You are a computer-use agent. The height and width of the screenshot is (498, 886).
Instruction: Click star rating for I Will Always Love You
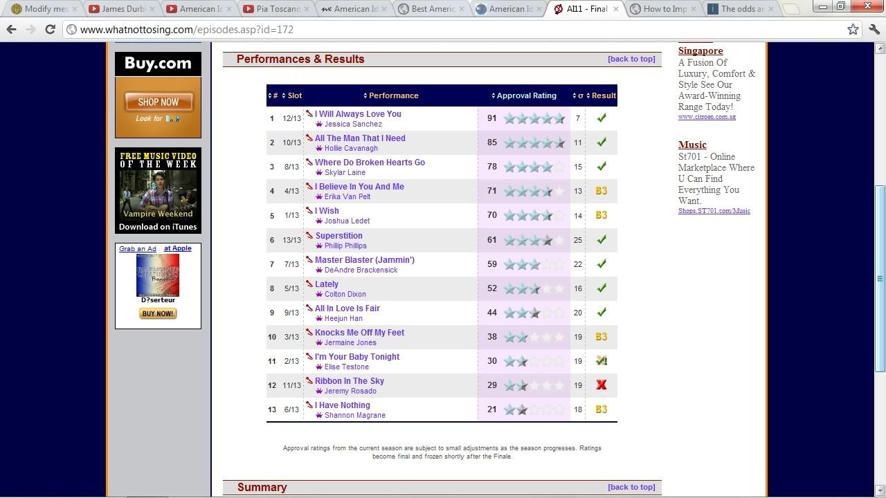pos(534,119)
